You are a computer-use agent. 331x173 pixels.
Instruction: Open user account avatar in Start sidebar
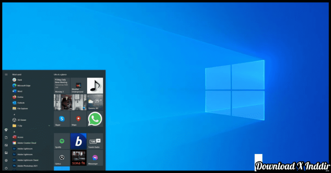pyautogui.click(x=6, y=130)
